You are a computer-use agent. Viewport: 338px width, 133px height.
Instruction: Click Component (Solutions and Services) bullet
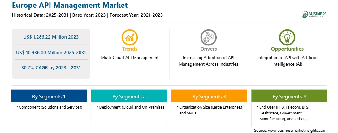[49, 107]
